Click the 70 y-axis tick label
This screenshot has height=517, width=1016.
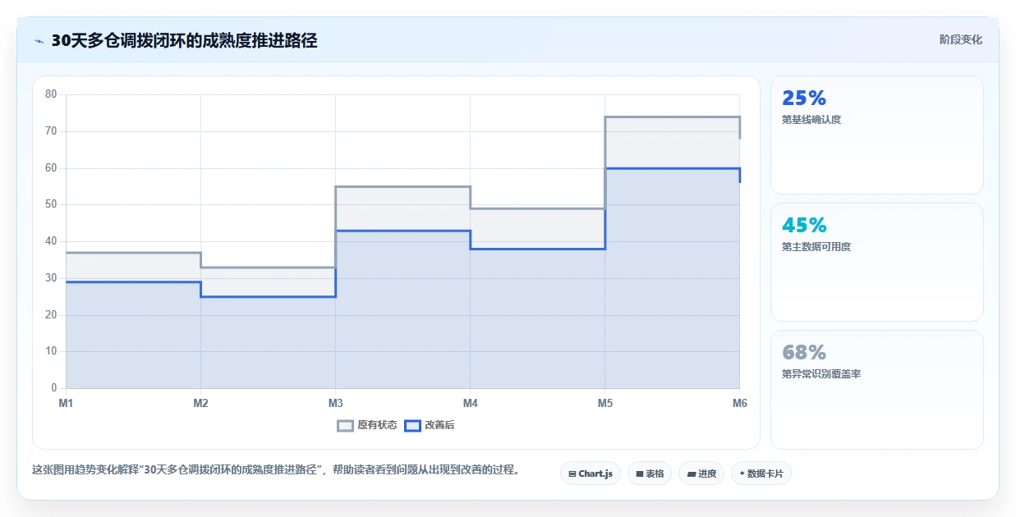coord(51,131)
